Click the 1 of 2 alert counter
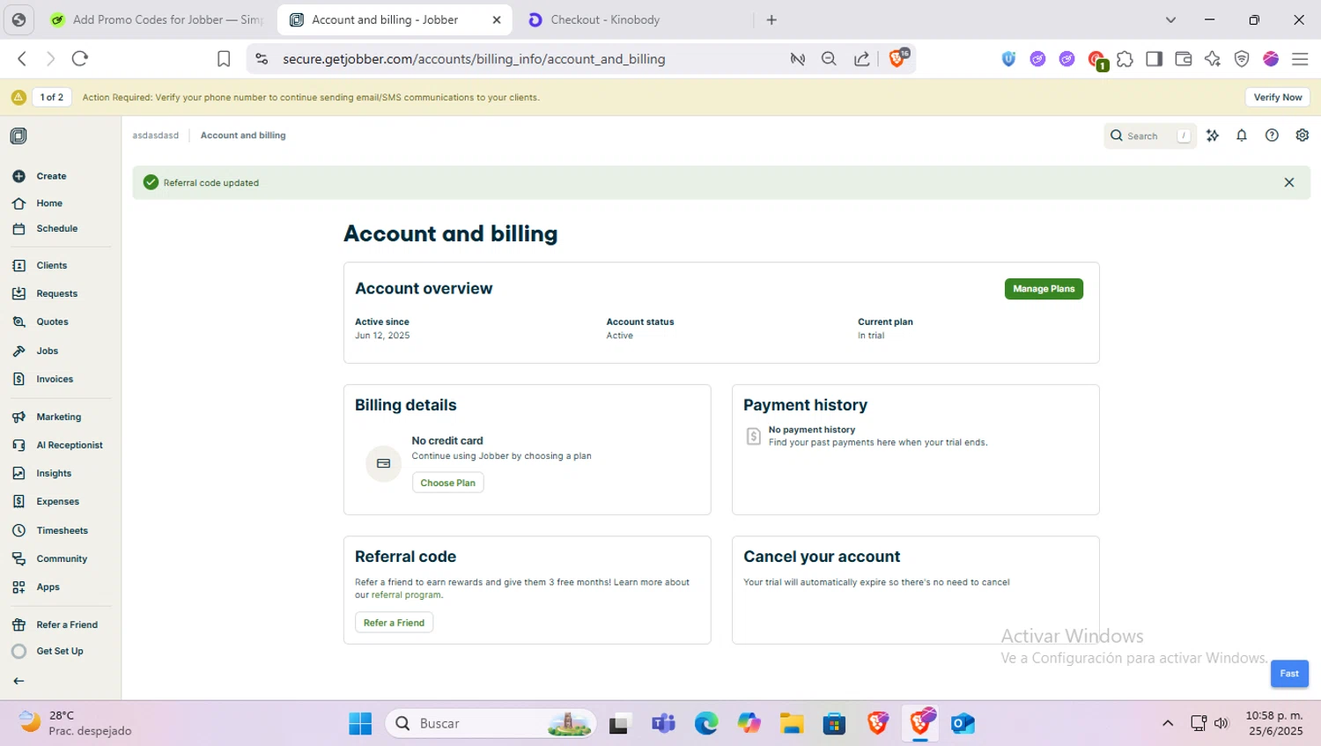The height and width of the screenshot is (746, 1321). point(52,98)
